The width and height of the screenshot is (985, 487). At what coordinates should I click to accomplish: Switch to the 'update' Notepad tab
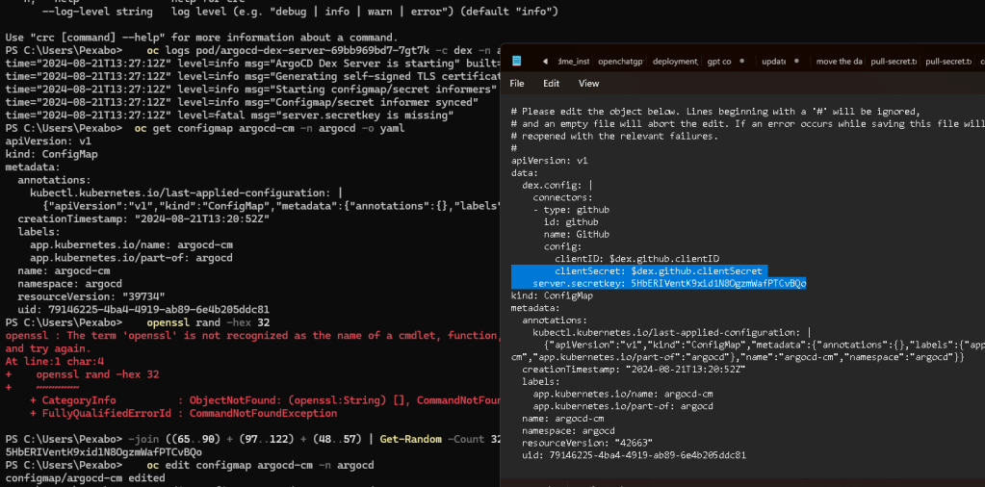(x=772, y=61)
